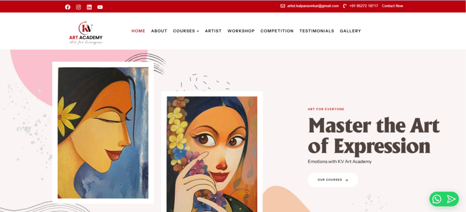The image size is (466, 212).
Task: Click the paper plane send icon
Action: click(451, 199)
